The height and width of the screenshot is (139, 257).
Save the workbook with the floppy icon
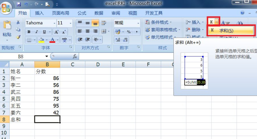(19, 4)
